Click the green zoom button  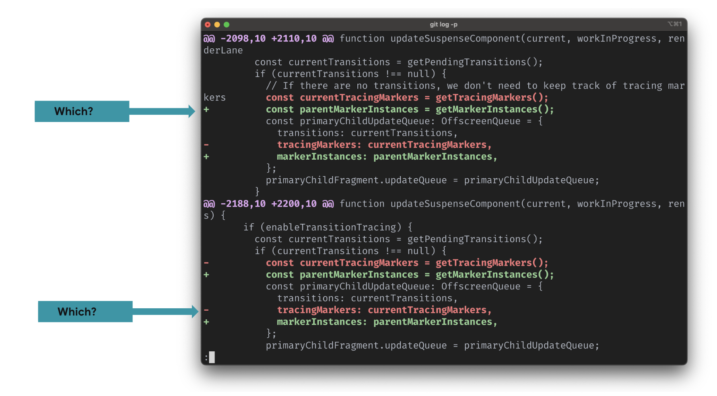tap(227, 25)
